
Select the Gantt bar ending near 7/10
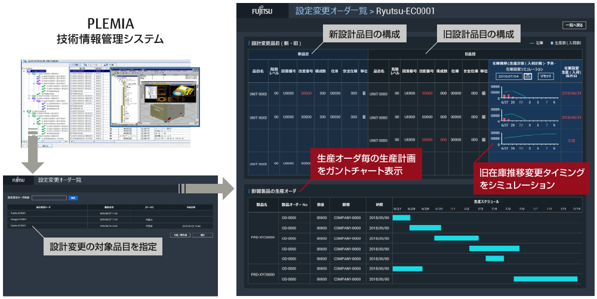click(545, 279)
